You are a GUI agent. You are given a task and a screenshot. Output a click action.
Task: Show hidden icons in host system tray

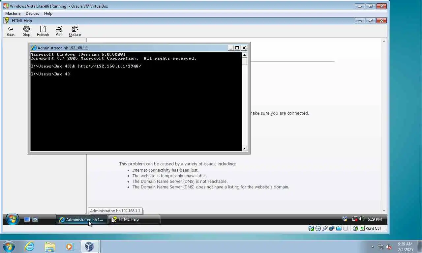coord(373,247)
